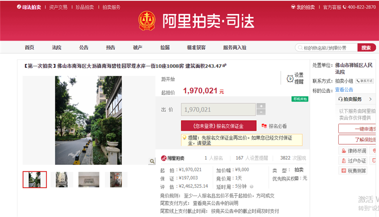Screen dimensions: 379x217
Task: Click the magnifier zoom icon on photo
Action: pos(152,161)
